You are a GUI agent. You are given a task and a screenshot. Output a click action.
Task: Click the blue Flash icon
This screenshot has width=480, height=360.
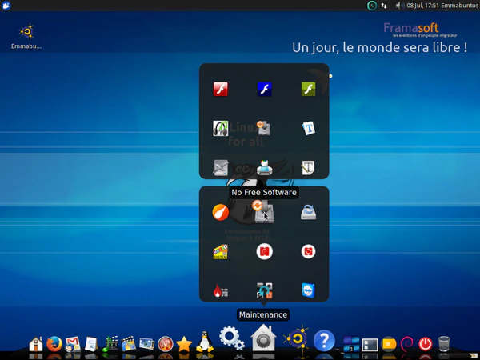[265, 90]
